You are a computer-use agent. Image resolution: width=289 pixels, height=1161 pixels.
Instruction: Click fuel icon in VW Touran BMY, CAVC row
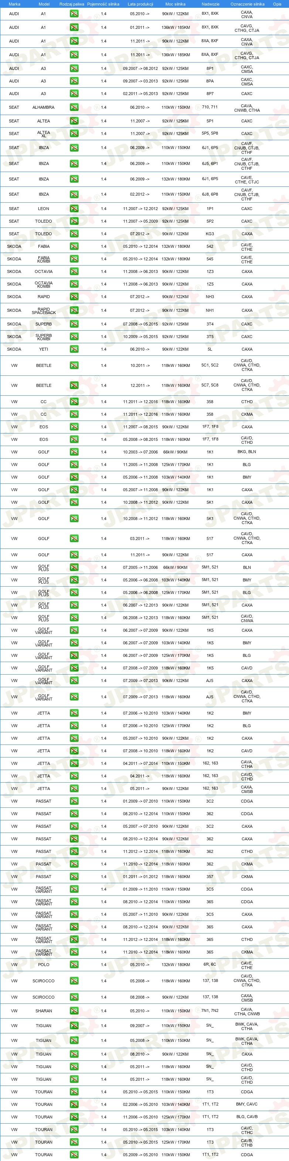pos(74,1105)
